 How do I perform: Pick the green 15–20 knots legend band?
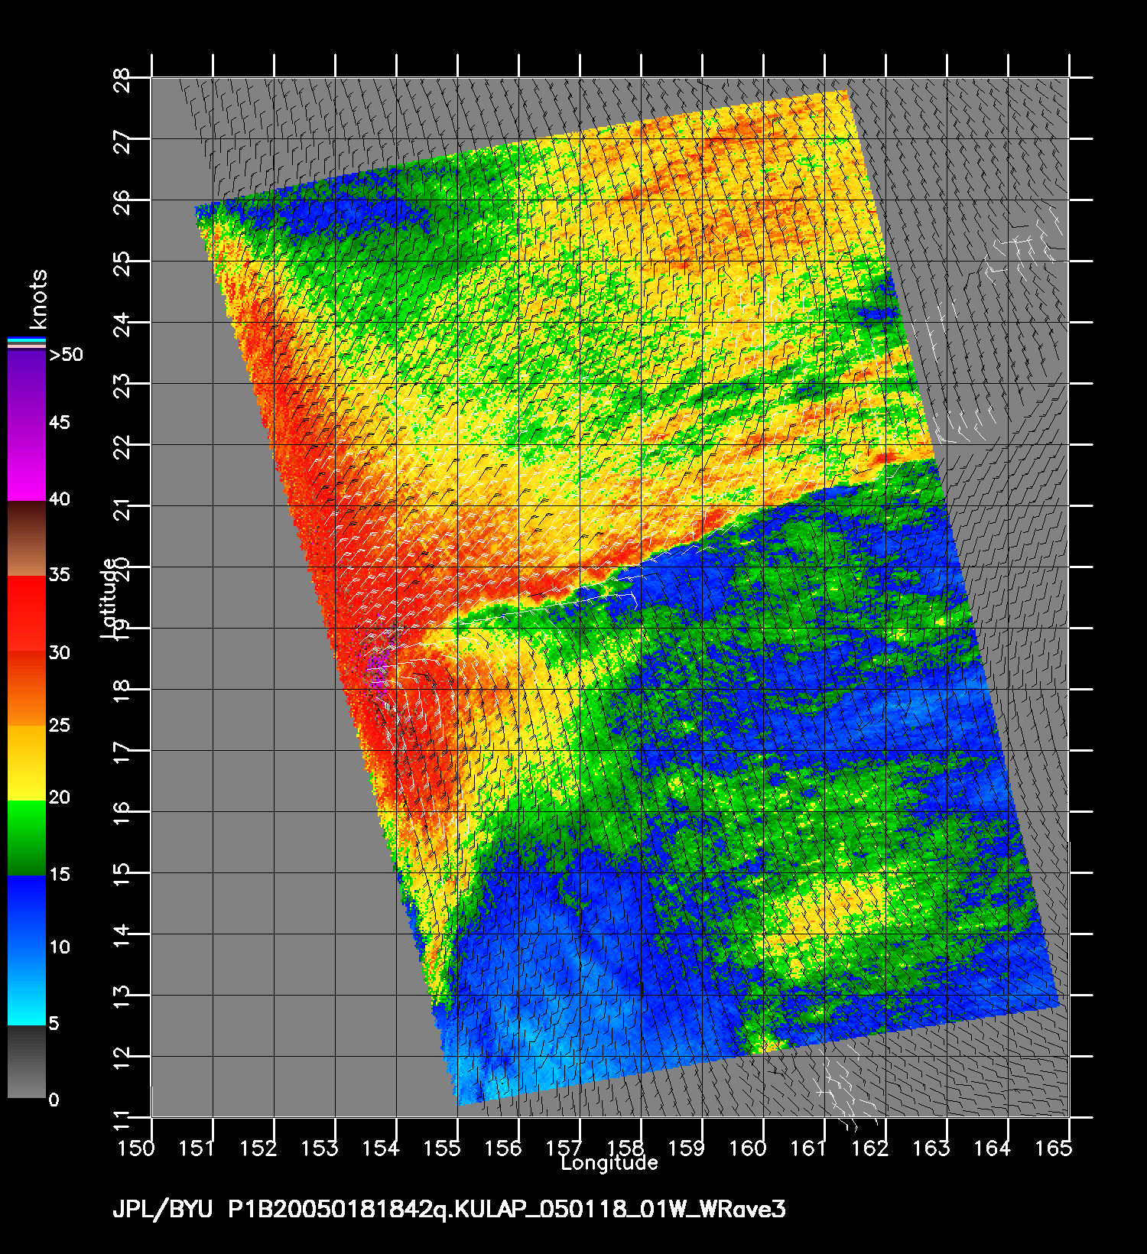(27, 837)
